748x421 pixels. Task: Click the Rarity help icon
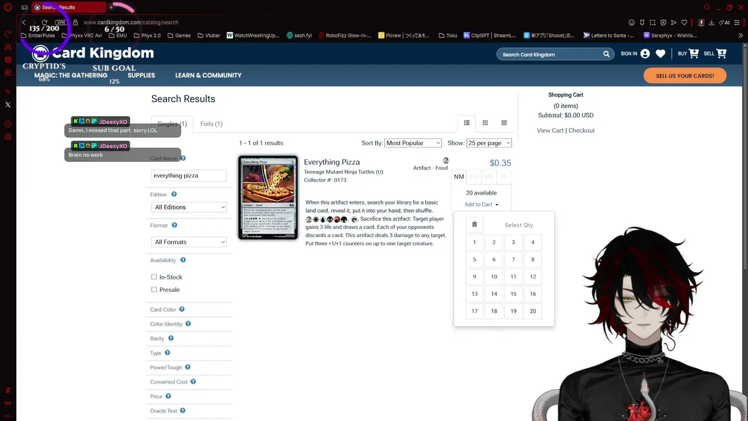(x=171, y=338)
